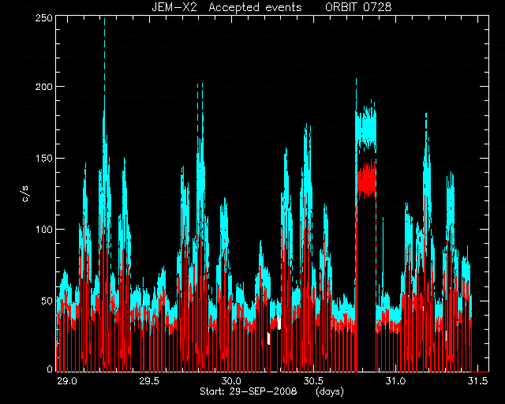Click the (days) unit label below axis
Image resolution: width=505 pixels, height=404 pixels.
pyautogui.click(x=330, y=391)
